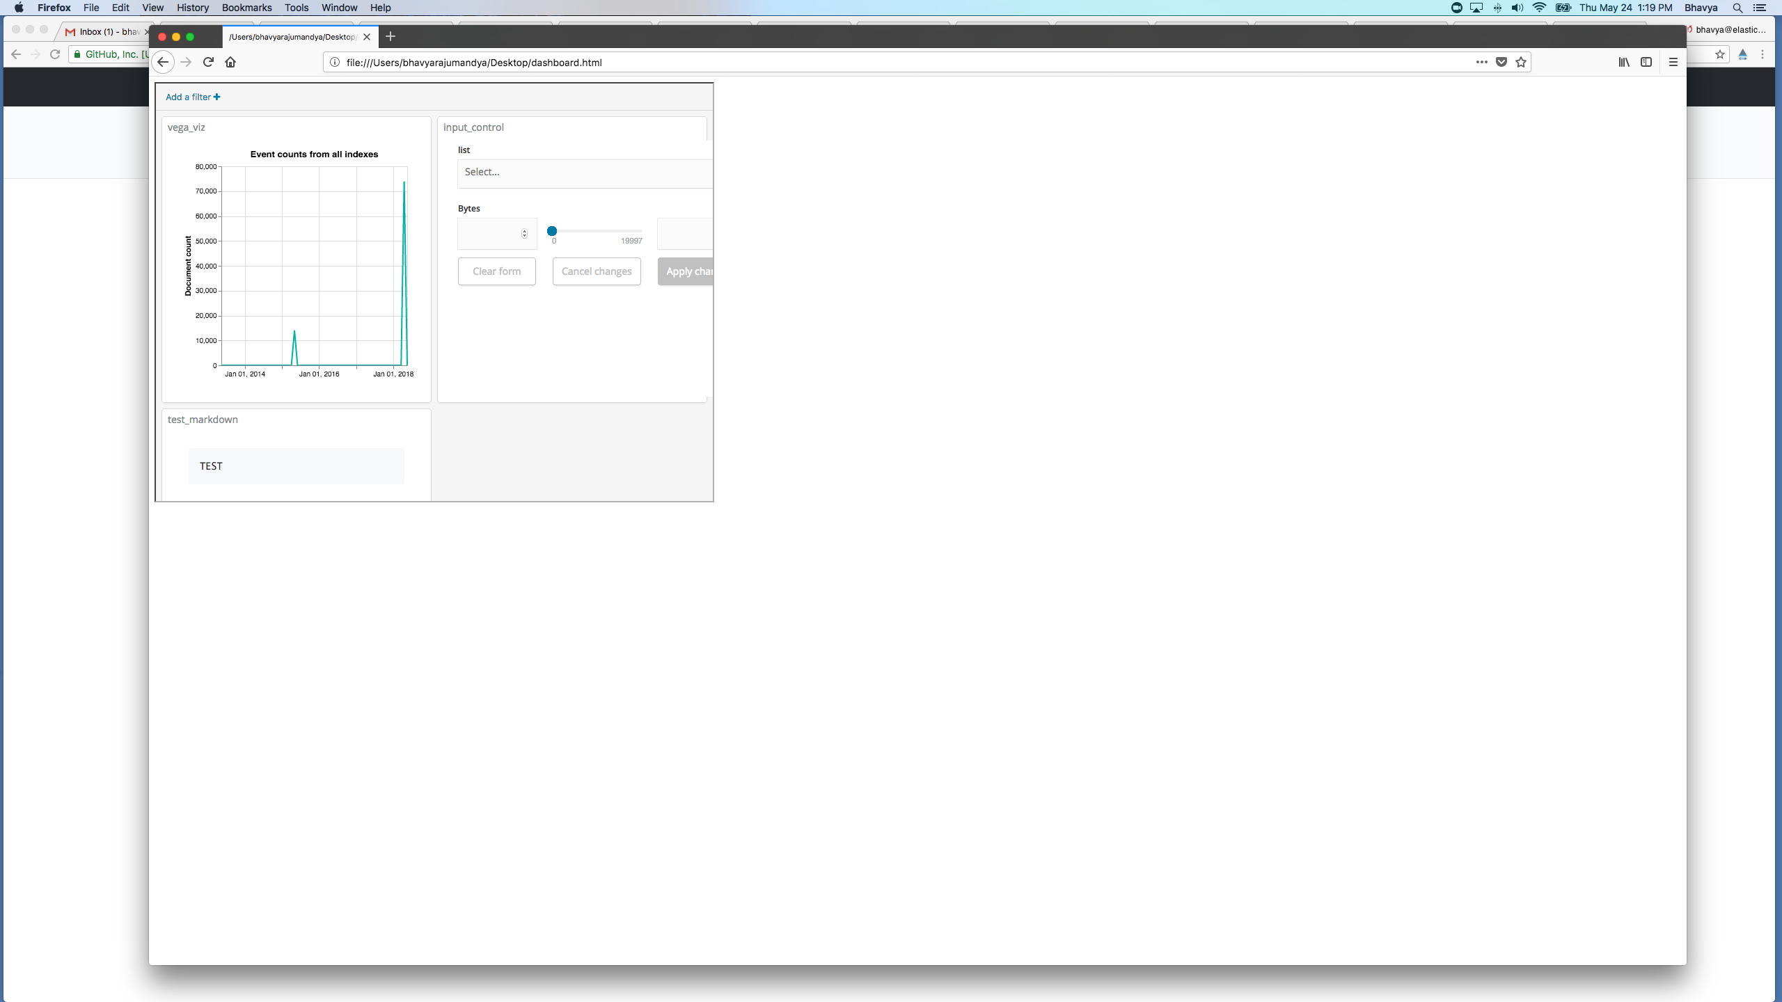
Task: Reload the dashboard page
Action: (208, 62)
